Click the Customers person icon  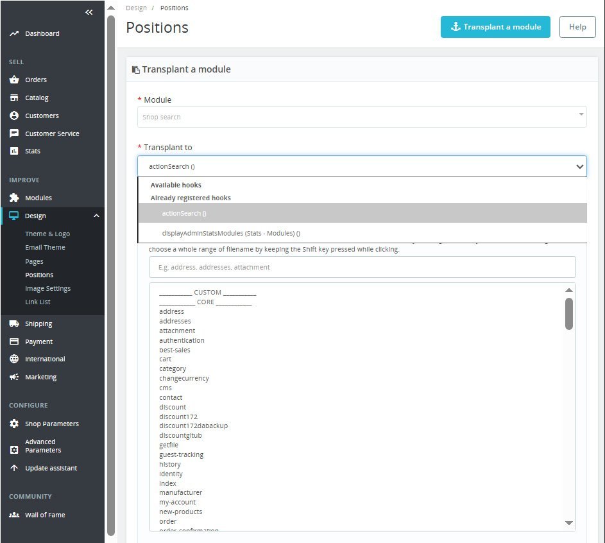pos(14,116)
